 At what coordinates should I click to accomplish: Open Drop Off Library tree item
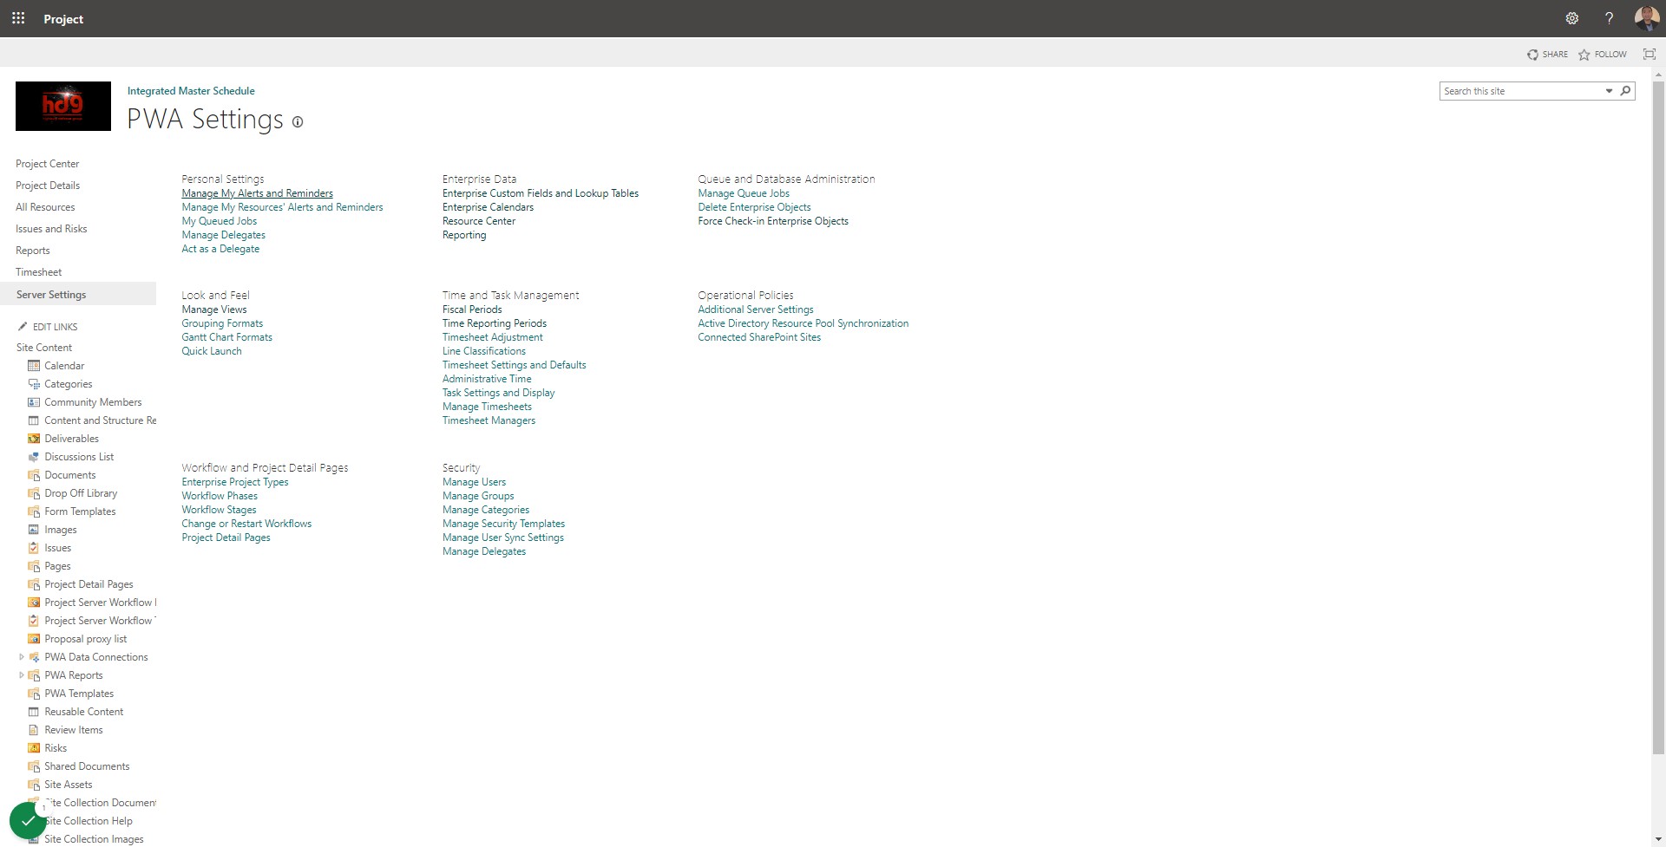[x=81, y=493]
